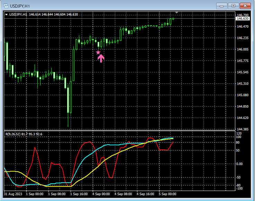Click price scale value 146.005
255x201 pixels.
click(x=243, y=49)
